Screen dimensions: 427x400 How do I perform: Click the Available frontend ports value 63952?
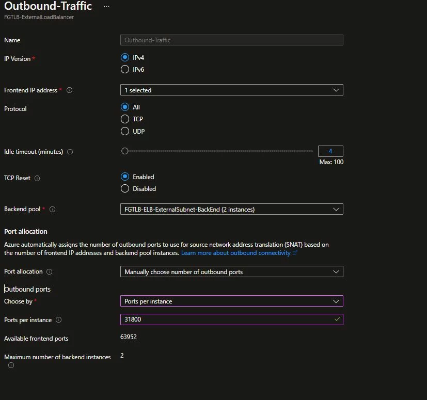tap(129, 337)
